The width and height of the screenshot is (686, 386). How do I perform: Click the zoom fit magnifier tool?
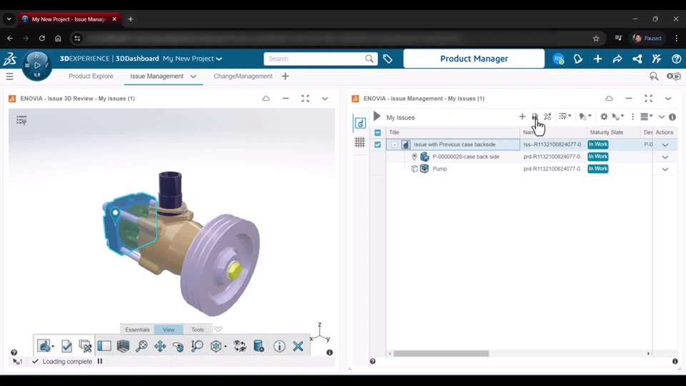(x=141, y=347)
